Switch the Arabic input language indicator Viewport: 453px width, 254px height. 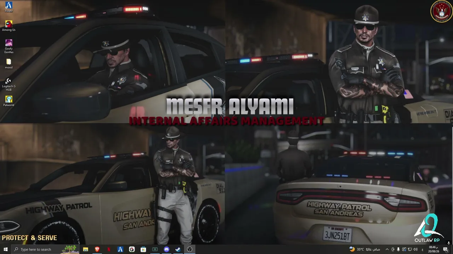(x=423, y=249)
